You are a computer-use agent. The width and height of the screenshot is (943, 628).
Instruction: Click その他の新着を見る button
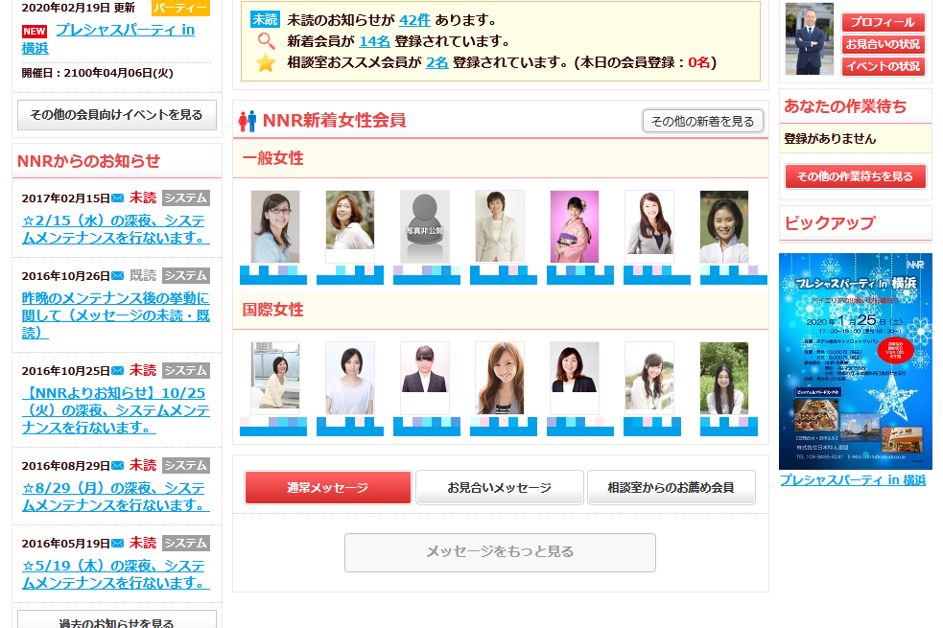(x=702, y=122)
